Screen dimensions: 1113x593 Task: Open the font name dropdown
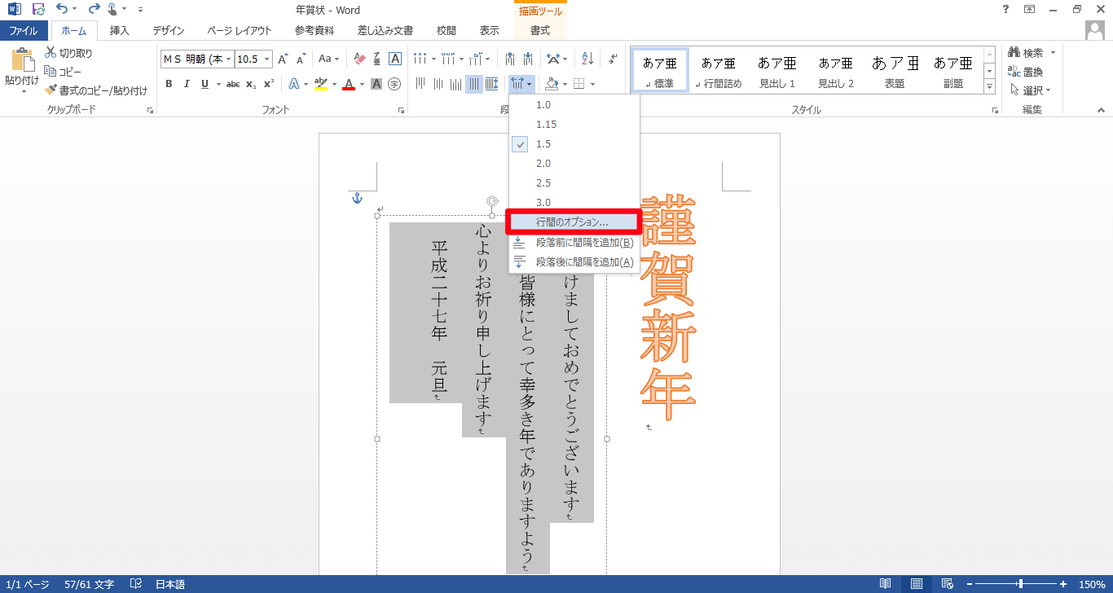[229, 59]
